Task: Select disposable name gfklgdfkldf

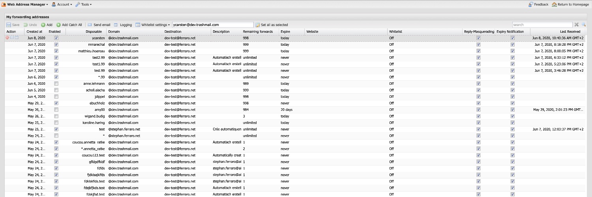Action: point(97,162)
